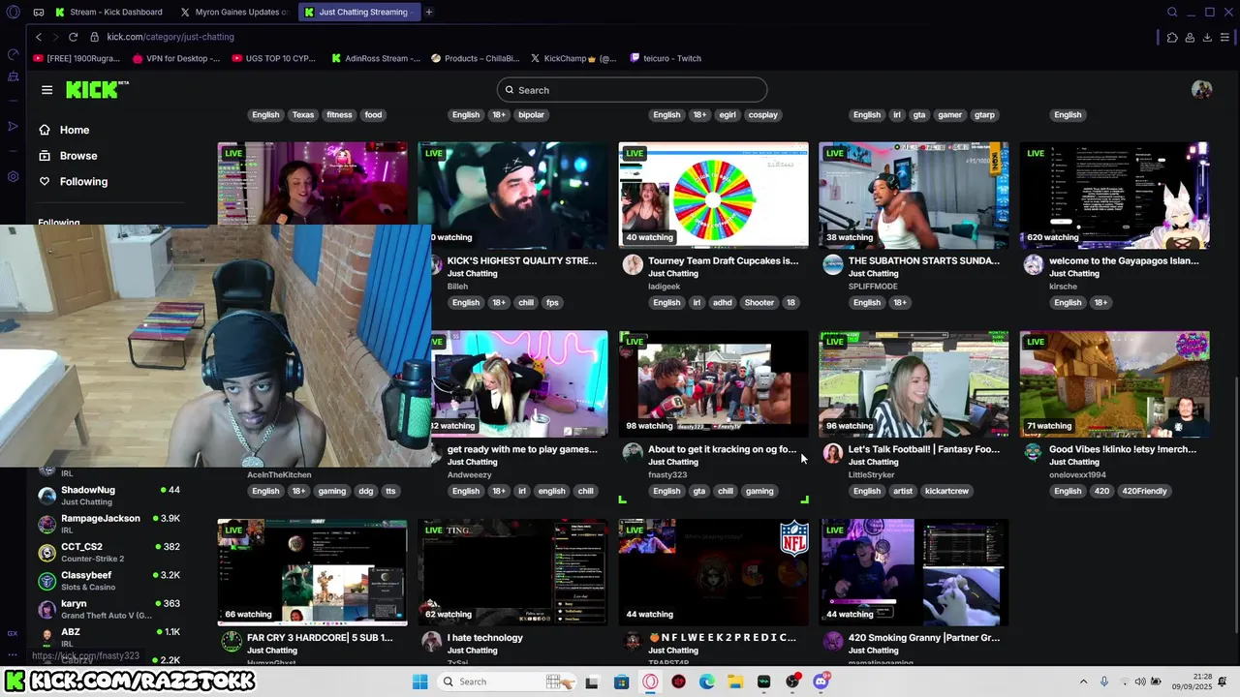Open Microsoft Edge from taskbar
Image resolution: width=1240 pixels, height=697 pixels.
[x=707, y=682]
